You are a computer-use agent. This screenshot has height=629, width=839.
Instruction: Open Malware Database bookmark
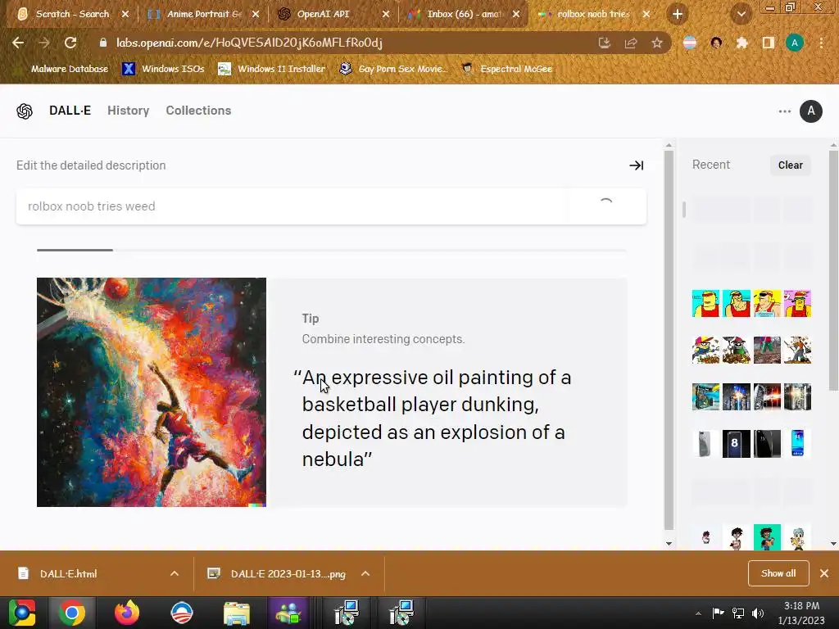63,69
